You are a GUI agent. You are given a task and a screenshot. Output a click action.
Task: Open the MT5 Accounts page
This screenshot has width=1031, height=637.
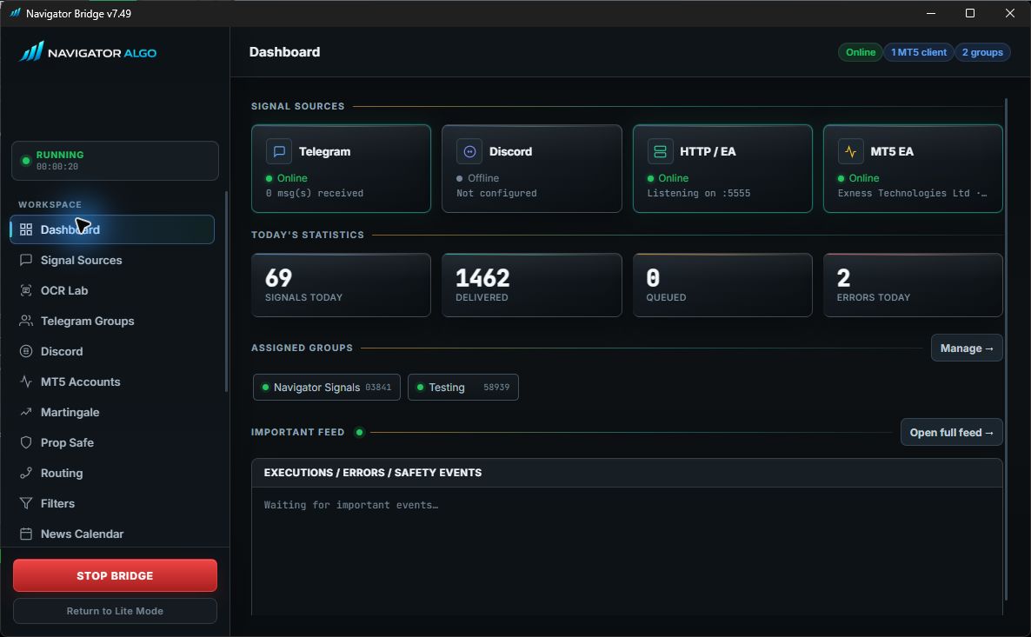click(112, 382)
